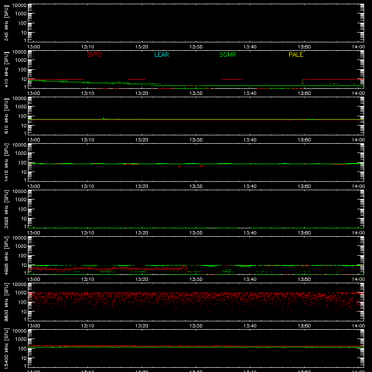Click the 14:00 time label under 4995 MHz panel
This screenshot has height=372, width=372.
pyautogui.click(x=358, y=279)
